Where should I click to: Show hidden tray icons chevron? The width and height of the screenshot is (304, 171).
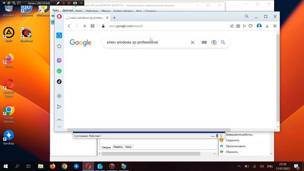coord(239,166)
